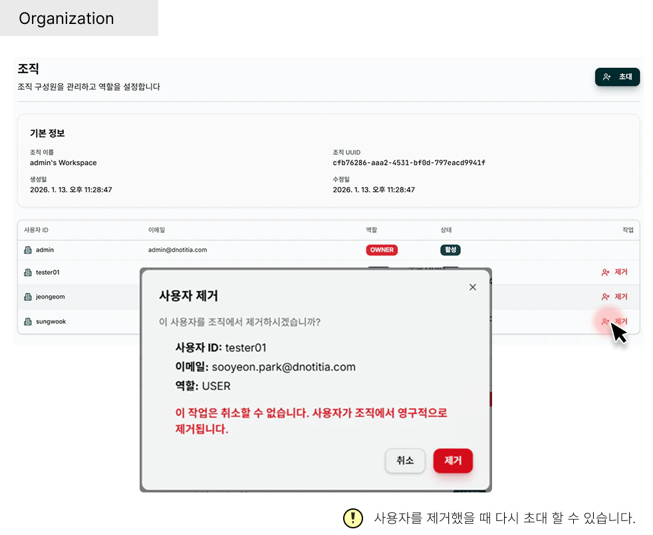Image resolution: width=653 pixels, height=535 pixels.
Task: Close the 사용자 제거 dialog with X
Action: pyautogui.click(x=473, y=287)
